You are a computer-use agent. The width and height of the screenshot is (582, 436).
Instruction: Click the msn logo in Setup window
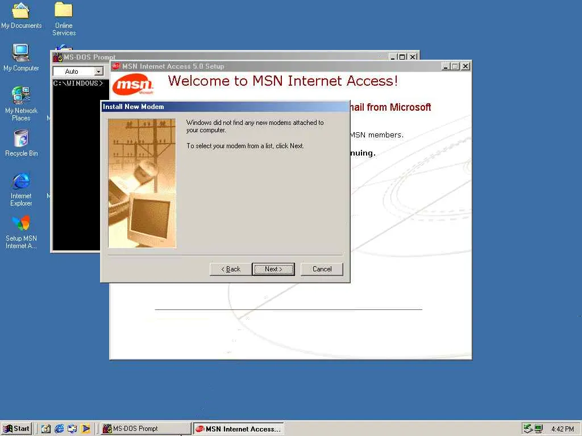tap(133, 84)
